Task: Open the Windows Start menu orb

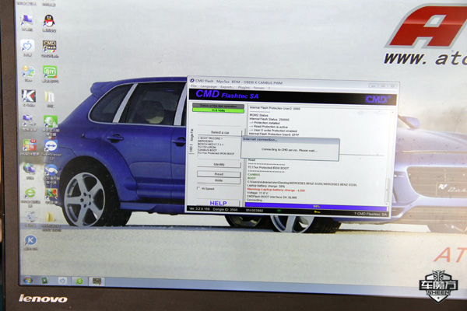Action: coord(28,281)
